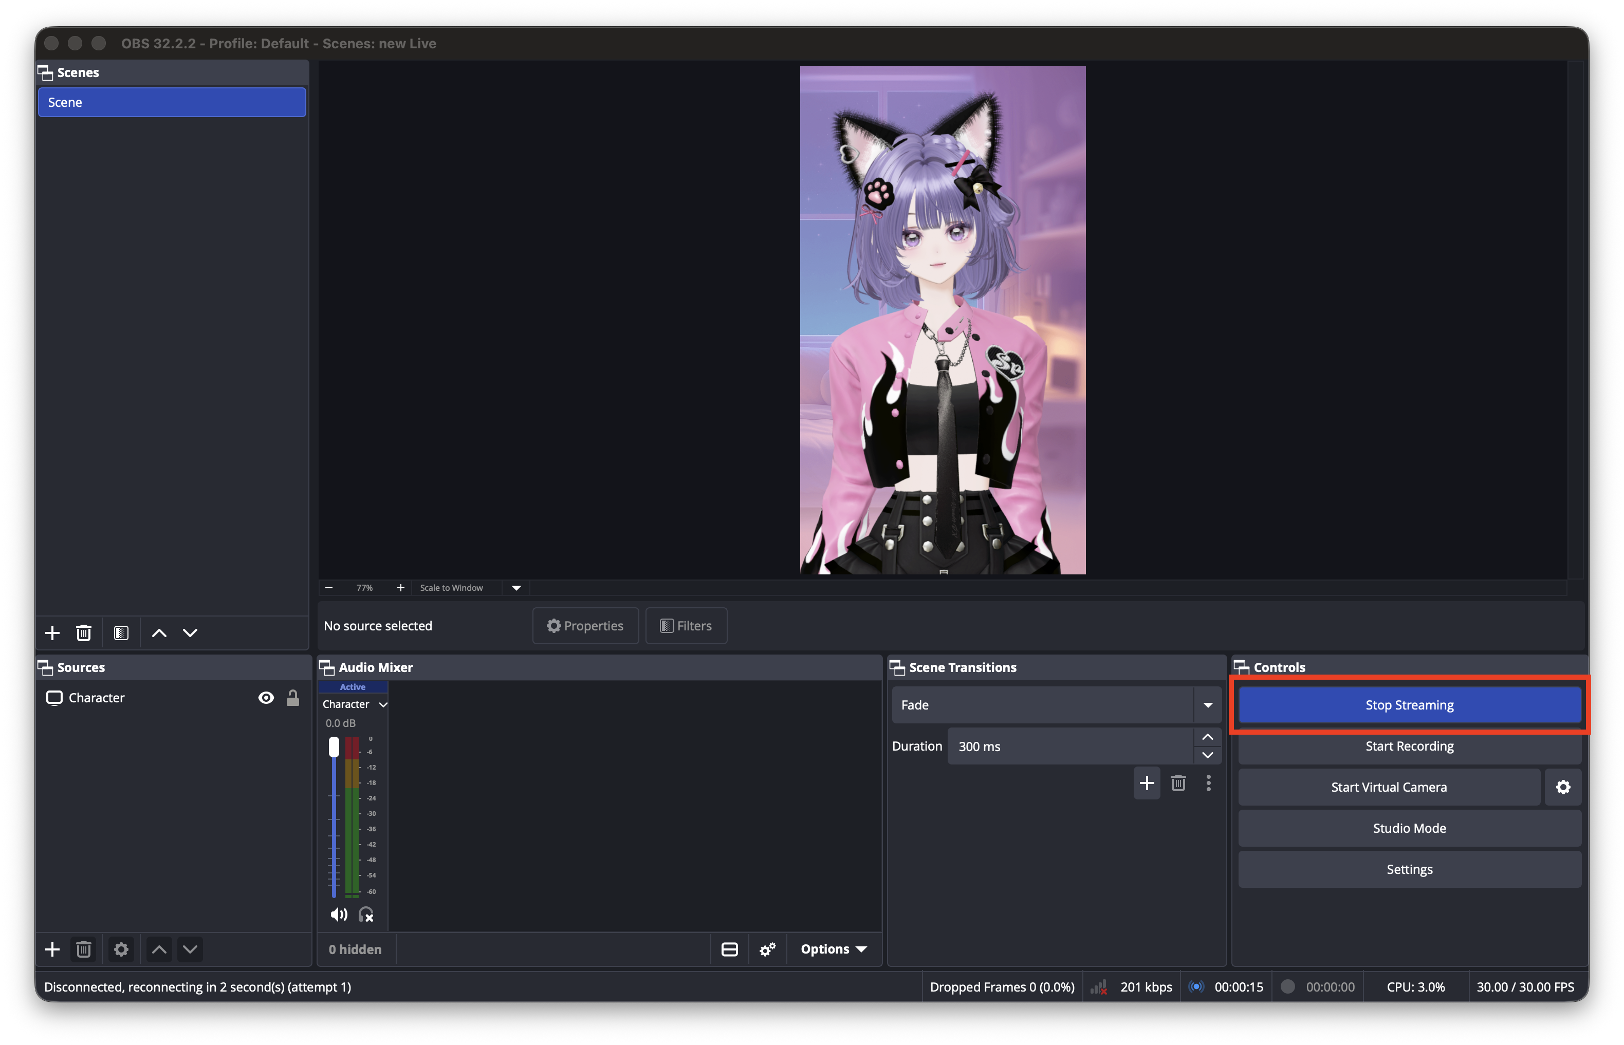Click the 0 hidden audio sources label
Viewport: 1624px width, 1045px height.
(x=355, y=949)
